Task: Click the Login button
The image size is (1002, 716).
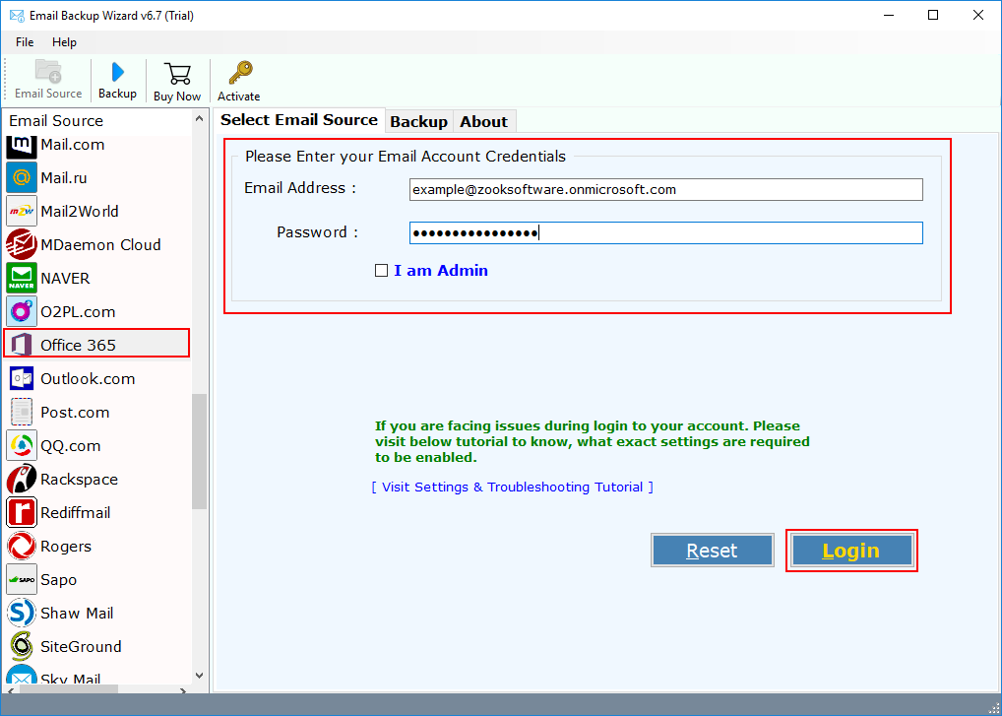Action: click(851, 551)
